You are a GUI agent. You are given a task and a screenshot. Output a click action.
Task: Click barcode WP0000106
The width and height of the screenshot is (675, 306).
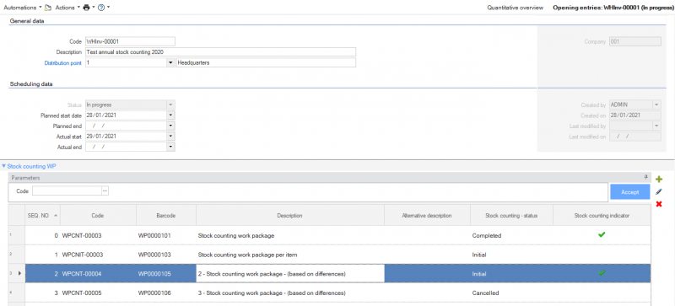click(x=154, y=293)
